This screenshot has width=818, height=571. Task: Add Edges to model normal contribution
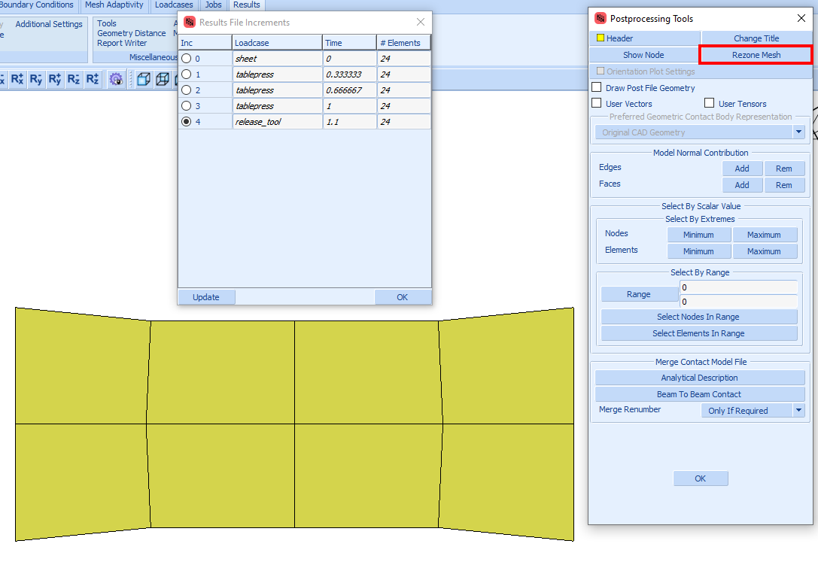742,169
